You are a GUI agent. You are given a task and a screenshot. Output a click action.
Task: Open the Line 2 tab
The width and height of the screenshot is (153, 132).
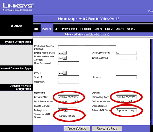click(109, 29)
